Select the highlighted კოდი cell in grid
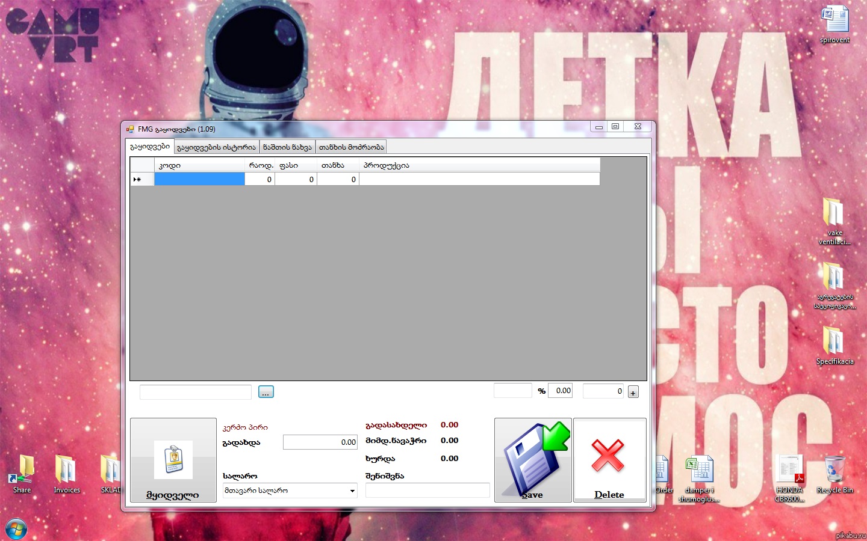This screenshot has height=541, width=867. pyautogui.click(x=199, y=179)
